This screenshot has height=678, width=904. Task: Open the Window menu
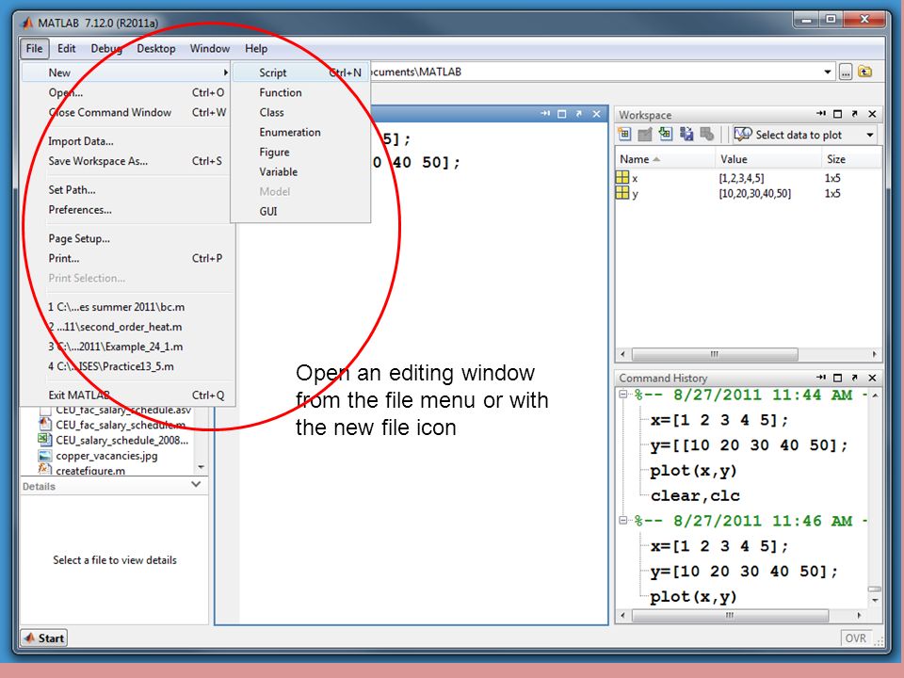pyautogui.click(x=210, y=48)
